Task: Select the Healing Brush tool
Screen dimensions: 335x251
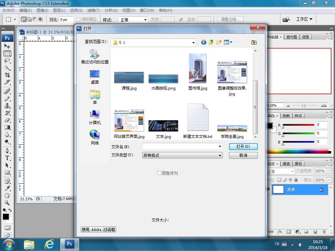Action: click(7, 92)
